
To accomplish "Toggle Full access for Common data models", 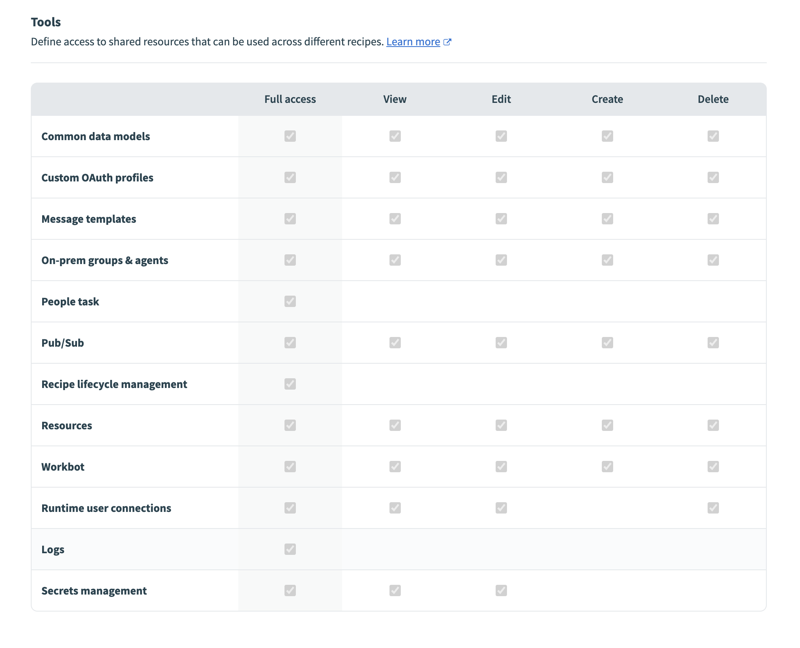I will click(x=290, y=136).
